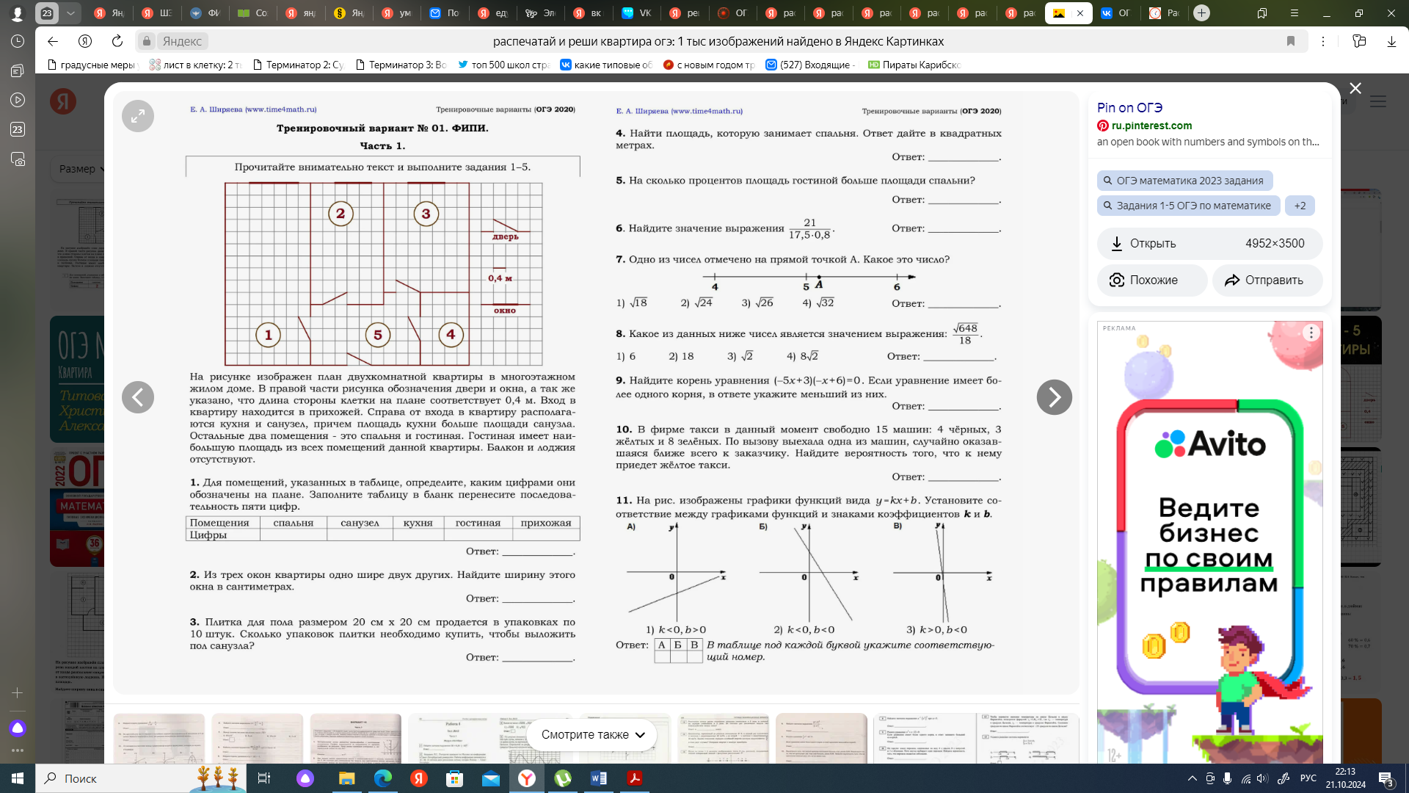Switch to the ФИ browser tab
Screen dimensions: 1409x793
tap(205, 13)
